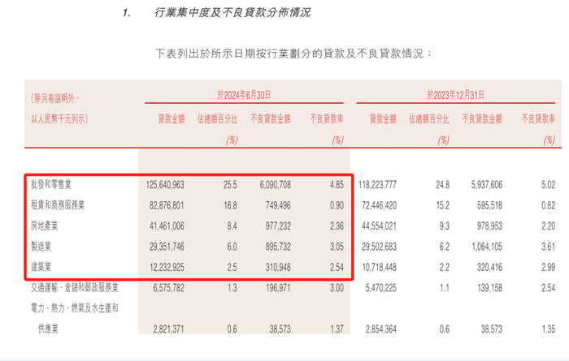Screen dimensions: 569x361
Task: Click the NPL ratio 4.85
Action: [337, 185]
